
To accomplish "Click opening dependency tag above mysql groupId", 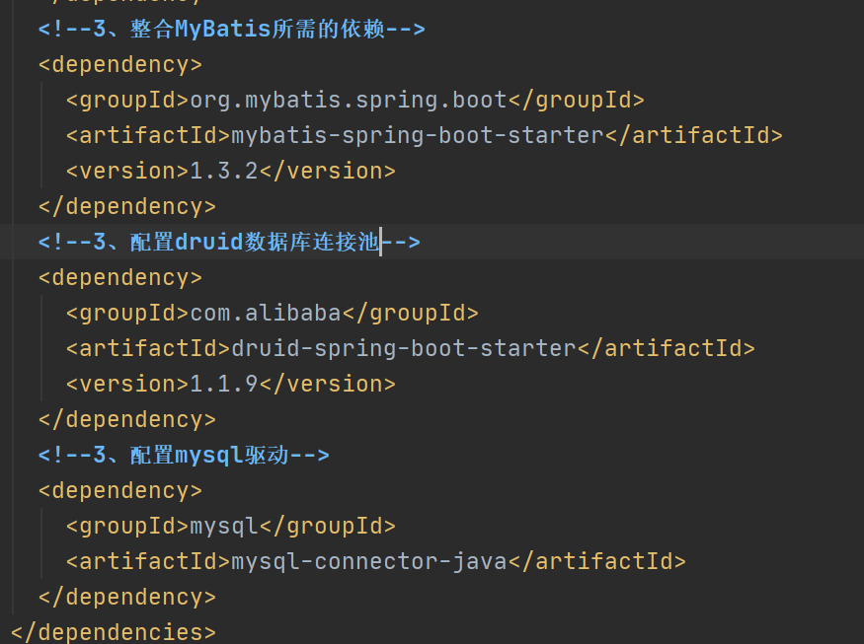I will [120, 490].
